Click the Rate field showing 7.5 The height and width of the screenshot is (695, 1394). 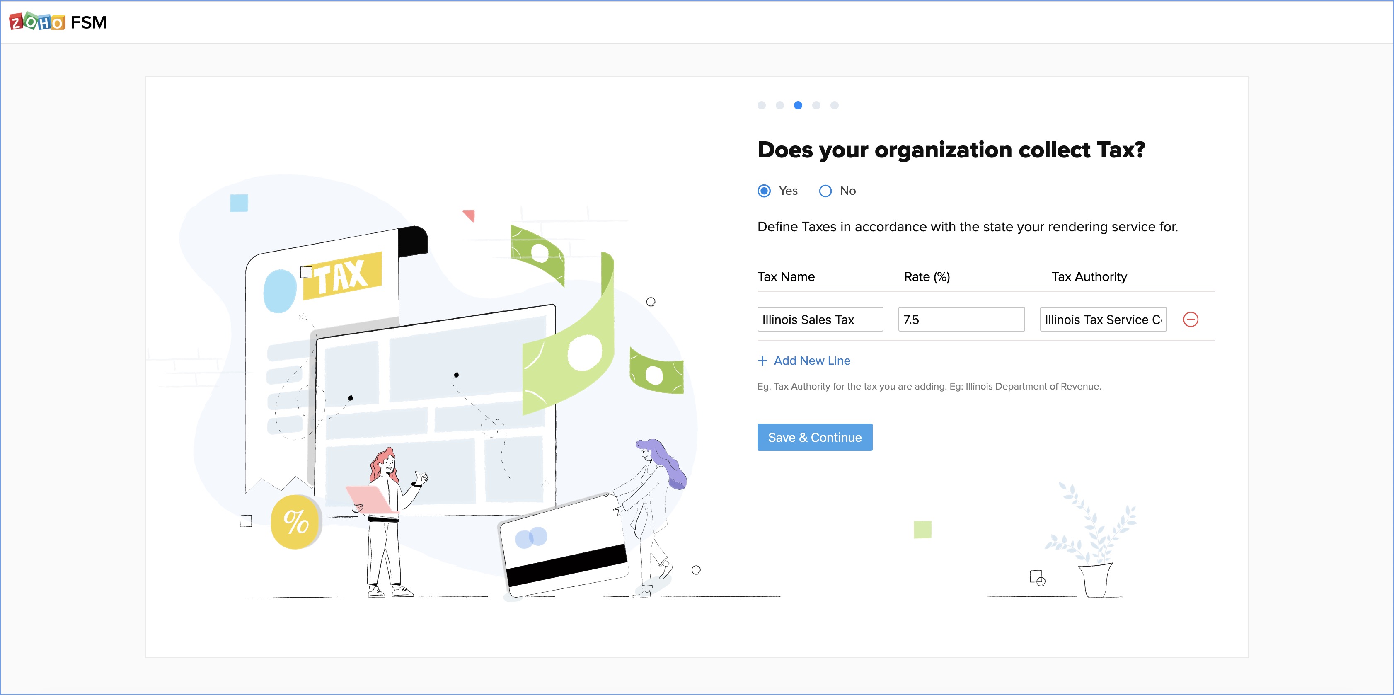point(961,320)
